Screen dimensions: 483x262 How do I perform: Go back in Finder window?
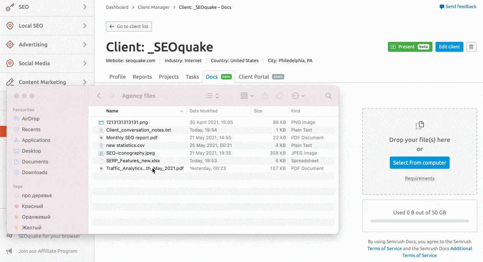click(x=99, y=96)
